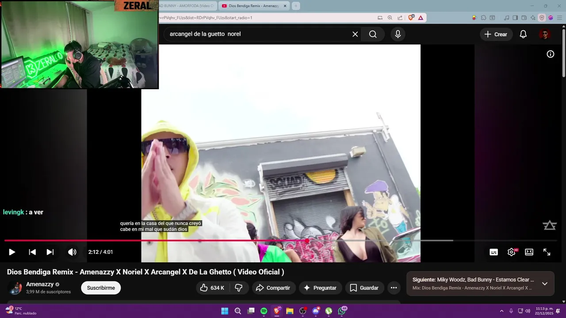Toggle video subtitles

click(493, 252)
